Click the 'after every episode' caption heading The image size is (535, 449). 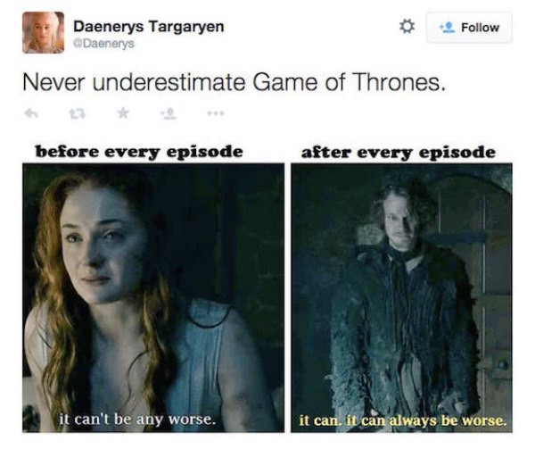point(399,152)
